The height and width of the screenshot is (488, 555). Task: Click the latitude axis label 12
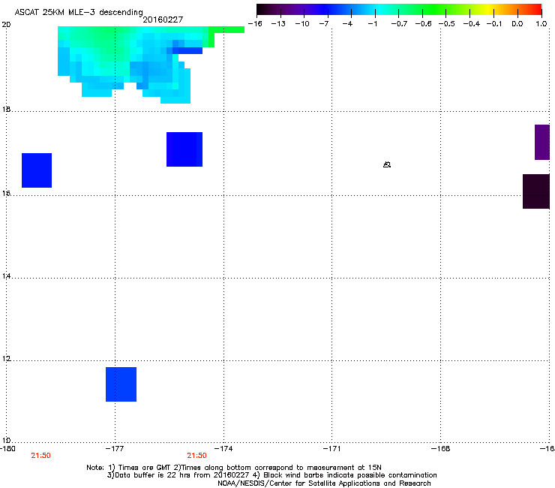click(6, 359)
